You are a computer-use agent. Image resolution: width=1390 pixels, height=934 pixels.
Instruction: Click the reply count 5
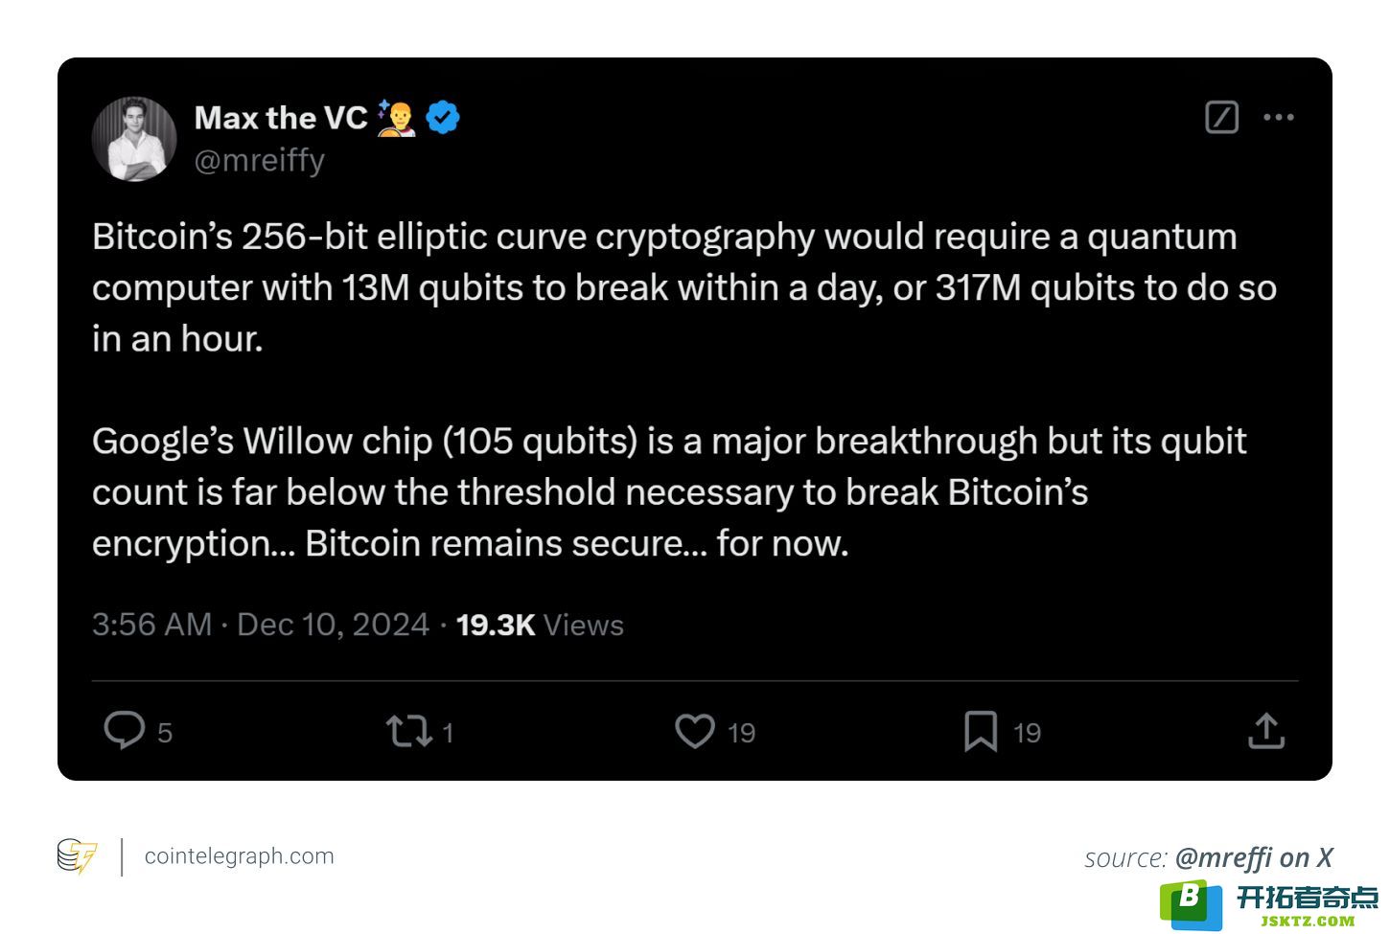tap(165, 733)
